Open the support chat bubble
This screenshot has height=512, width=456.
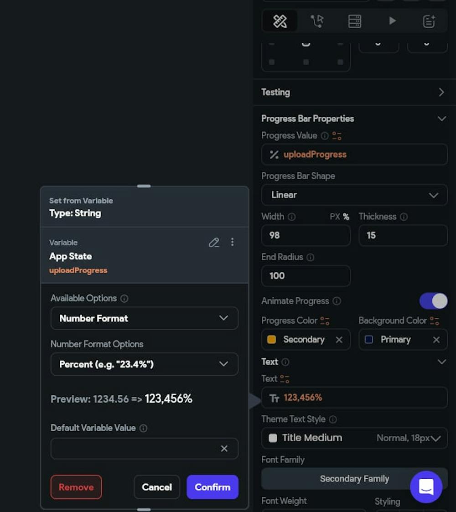(x=426, y=487)
